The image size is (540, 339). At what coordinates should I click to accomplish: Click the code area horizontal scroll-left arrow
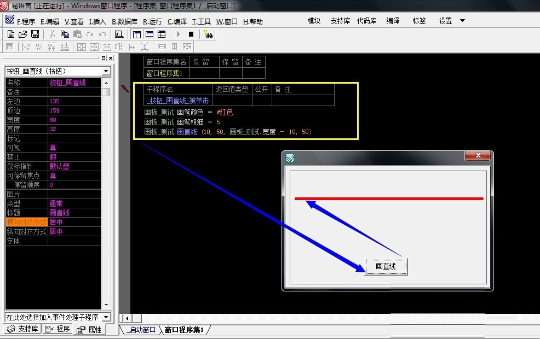[127, 318]
